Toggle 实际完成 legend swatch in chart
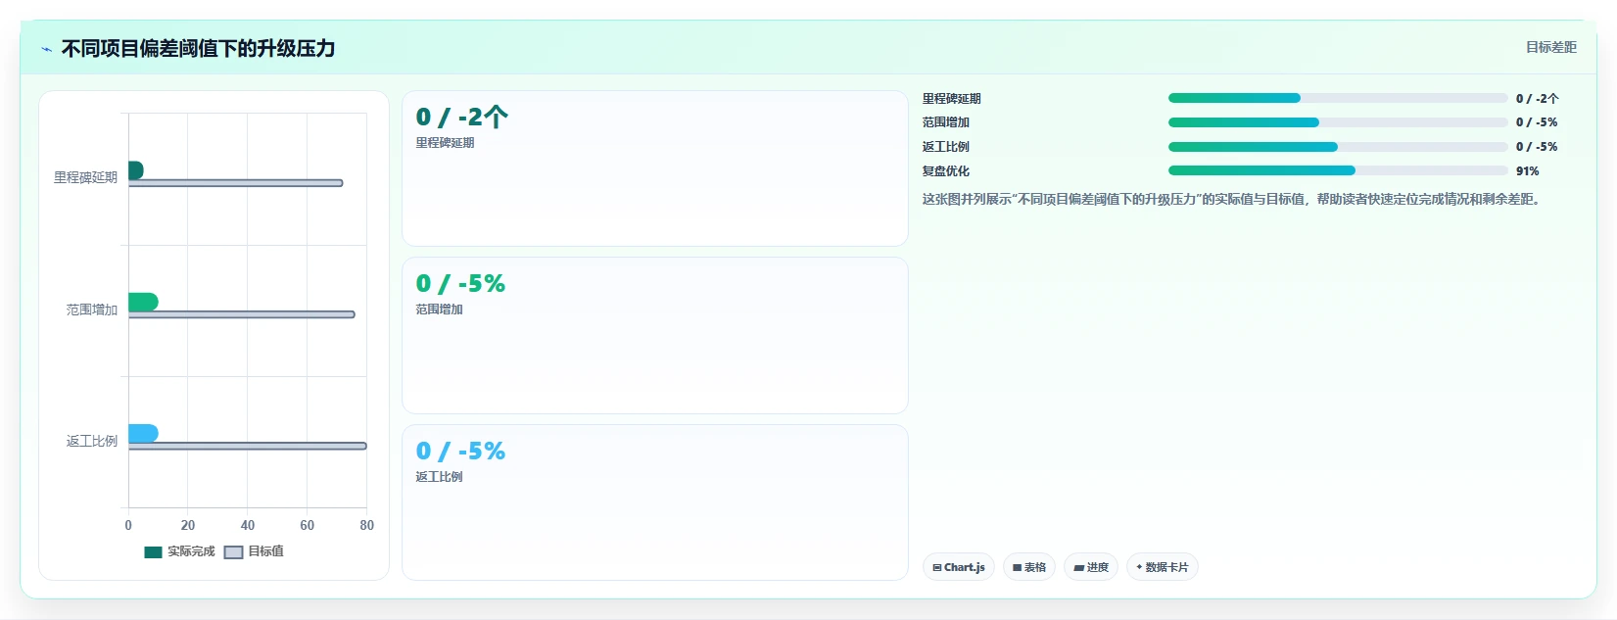Viewport: 1617px width, 620px height. click(x=153, y=551)
